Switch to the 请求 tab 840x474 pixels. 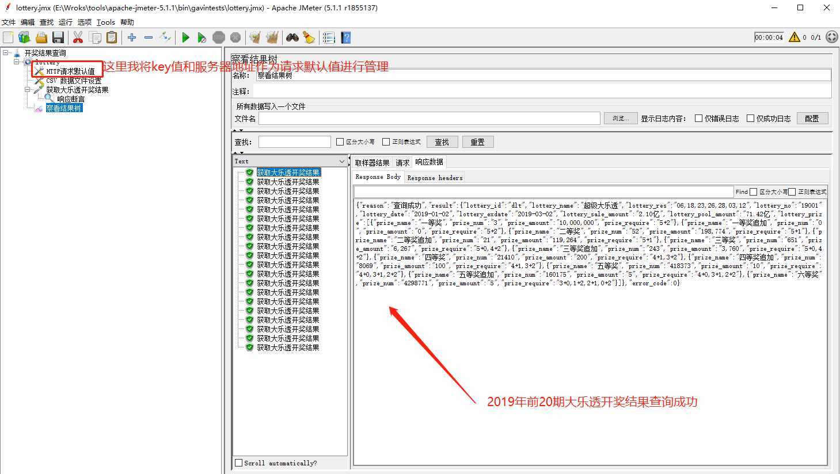(402, 163)
